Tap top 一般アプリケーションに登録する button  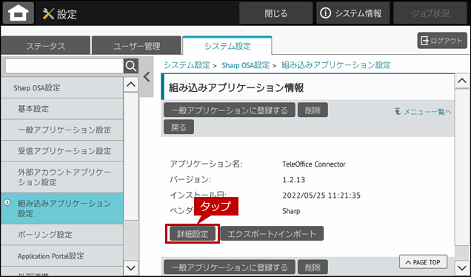[230, 110]
